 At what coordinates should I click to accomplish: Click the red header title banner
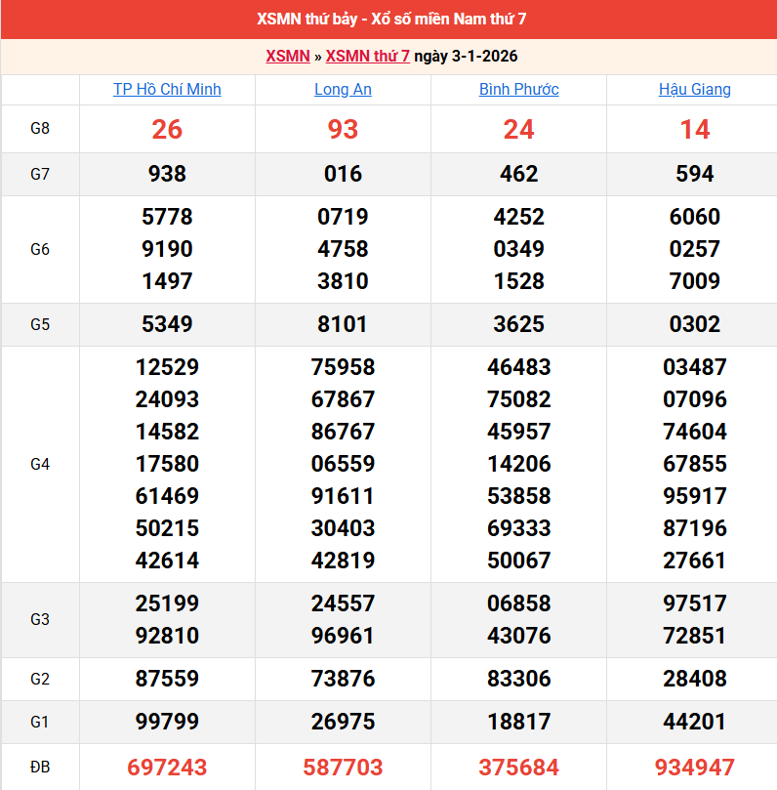coord(388,20)
